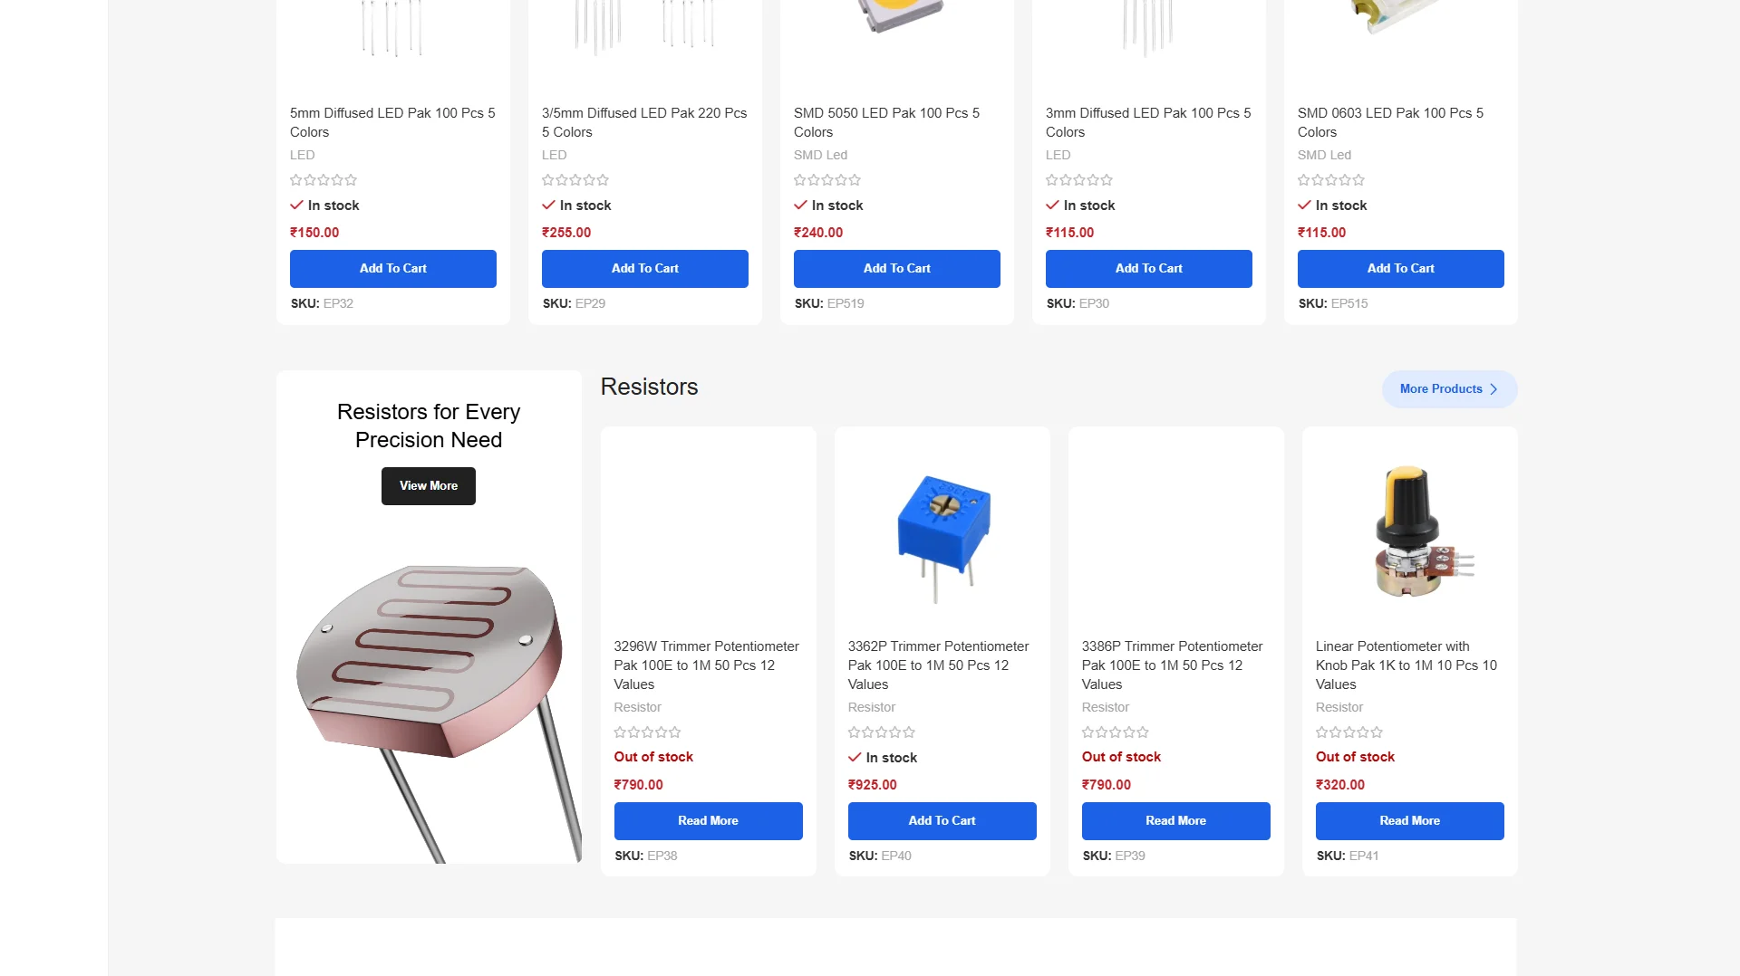
Task: Click the More Products chevron arrow
Action: tap(1493, 389)
